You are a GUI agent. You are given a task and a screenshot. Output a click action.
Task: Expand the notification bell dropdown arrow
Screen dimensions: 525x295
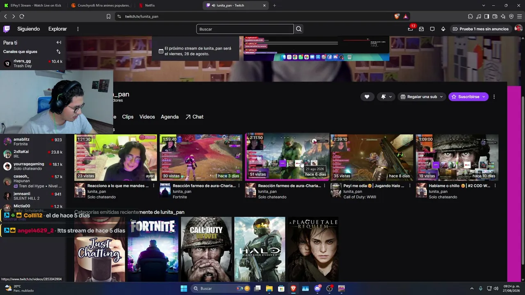390,97
